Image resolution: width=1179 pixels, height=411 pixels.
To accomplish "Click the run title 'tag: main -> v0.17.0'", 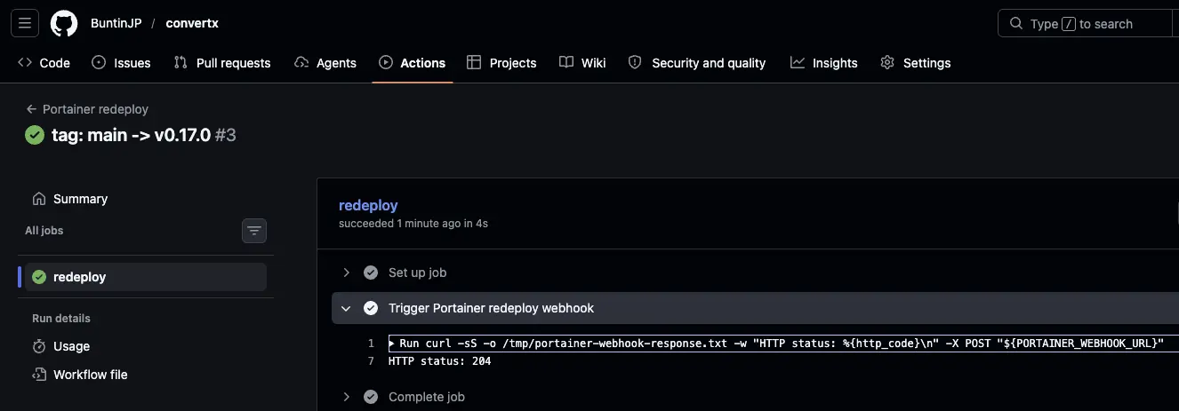I will (131, 136).
